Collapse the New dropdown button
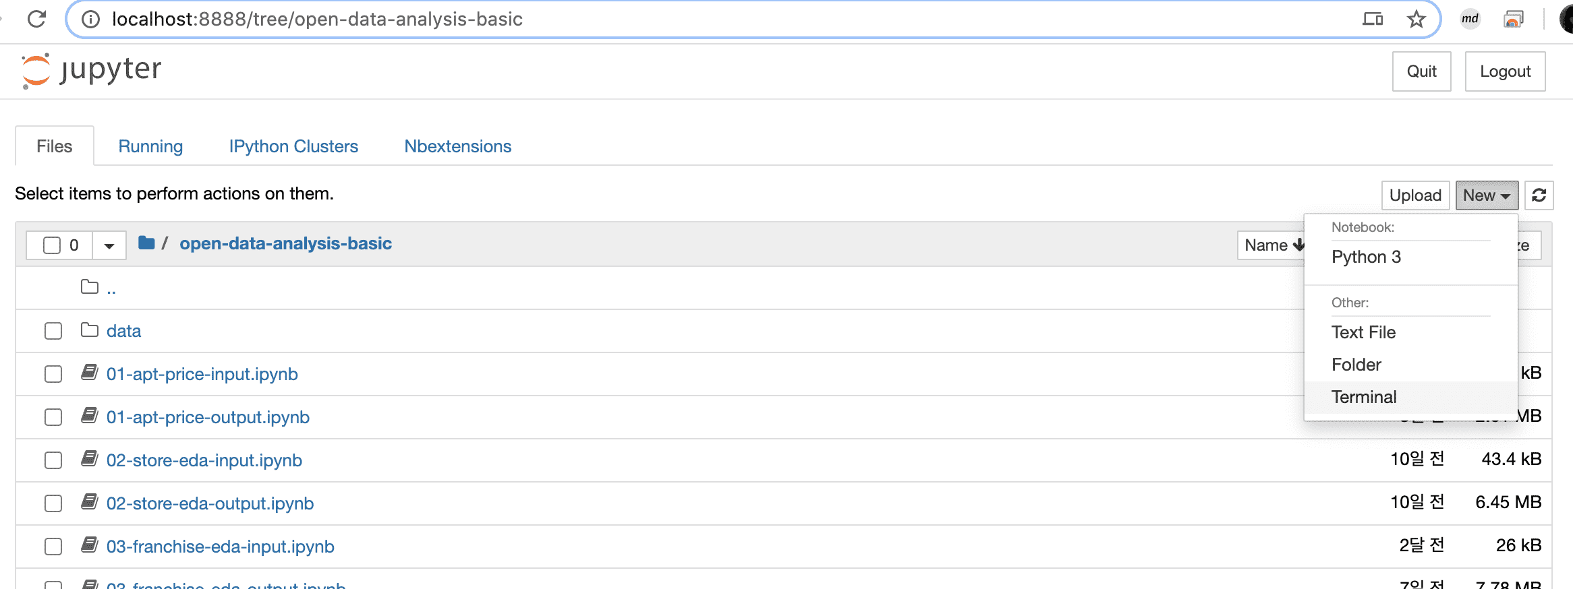Image resolution: width=1573 pixels, height=589 pixels. 1487,195
